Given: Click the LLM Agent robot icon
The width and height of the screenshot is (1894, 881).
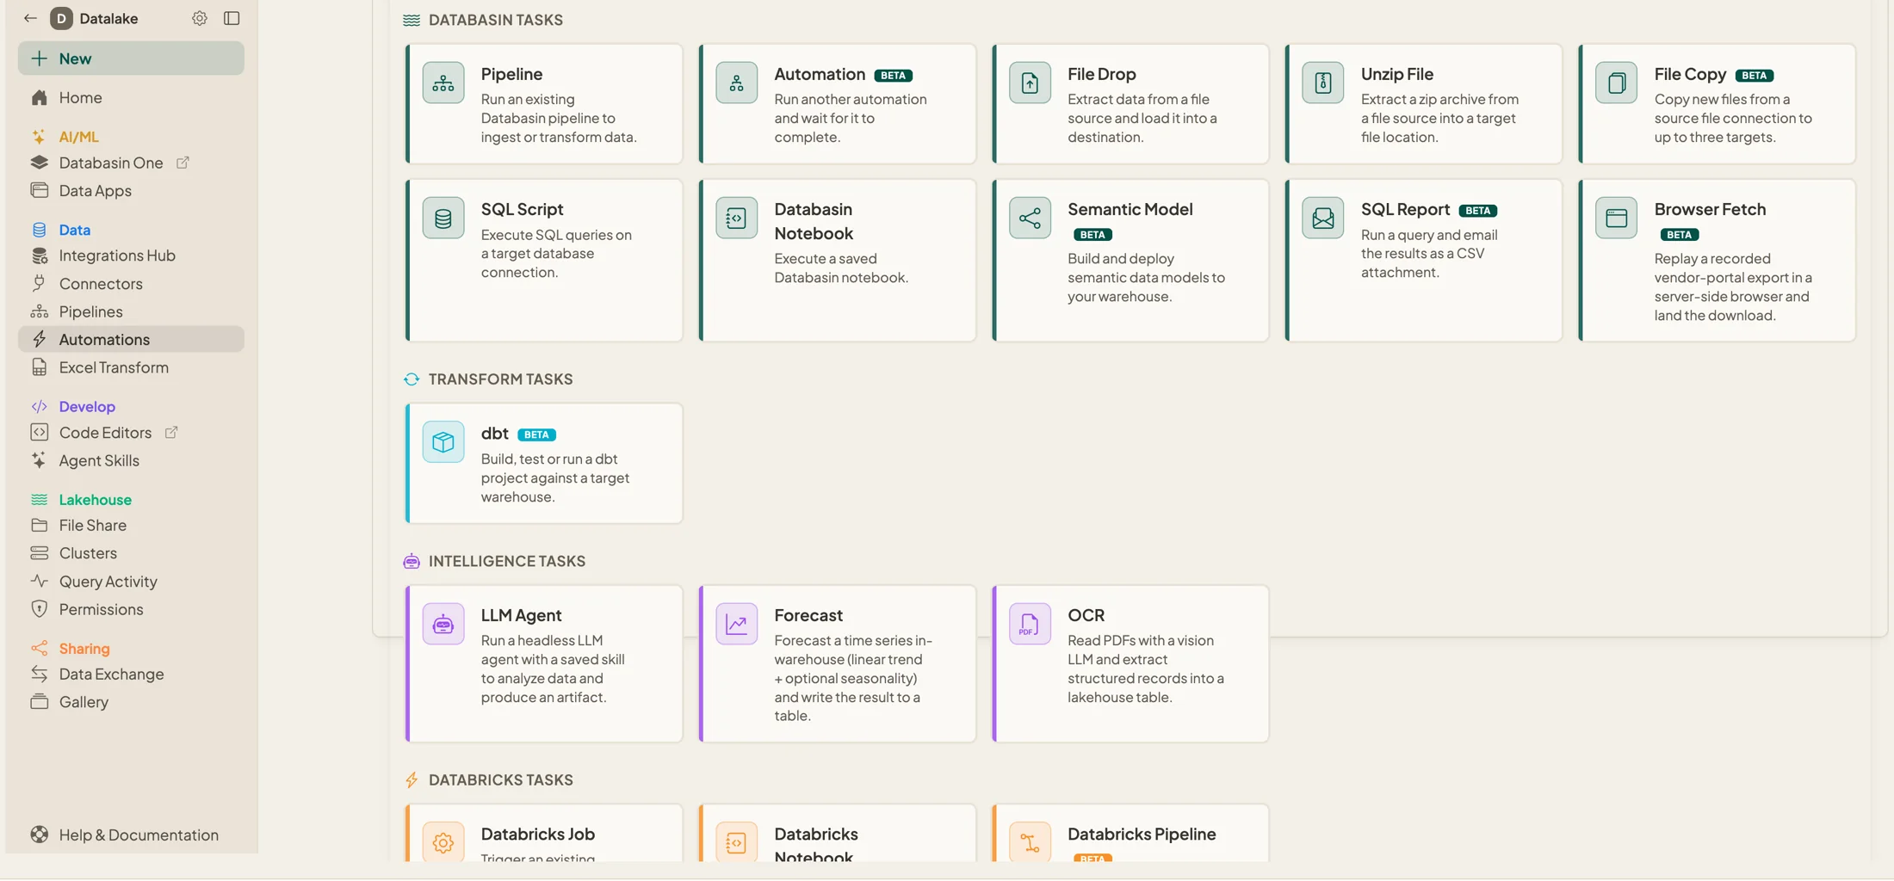Looking at the screenshot, I should [x=443, y=624].
